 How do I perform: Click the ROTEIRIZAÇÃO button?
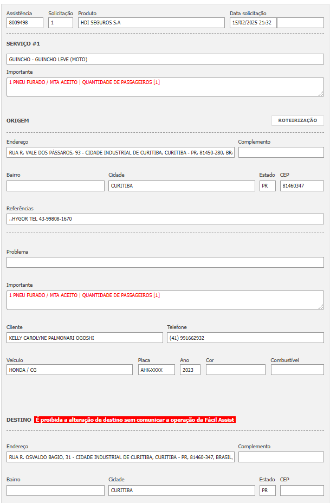click(x=297, y=120)
